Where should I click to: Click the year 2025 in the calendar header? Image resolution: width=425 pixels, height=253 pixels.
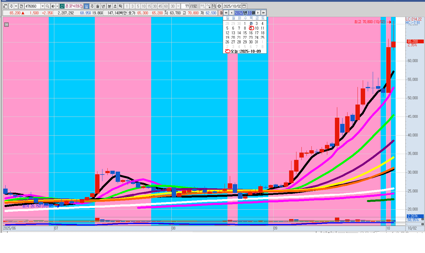click(239, 13)
